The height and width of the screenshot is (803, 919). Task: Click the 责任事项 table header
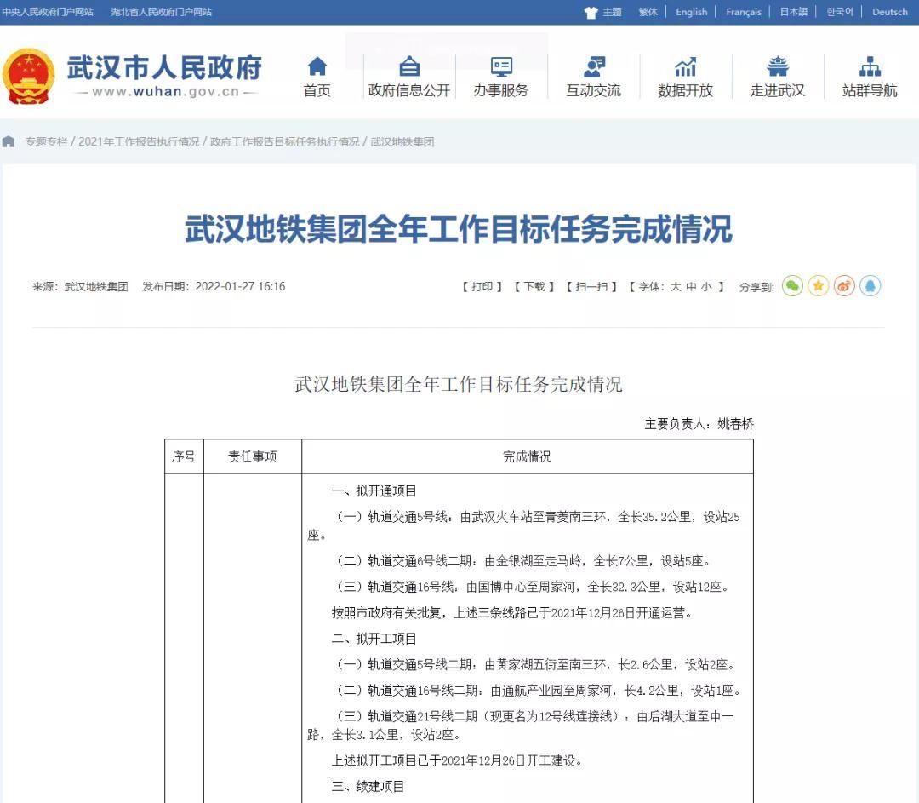[252, 456]
